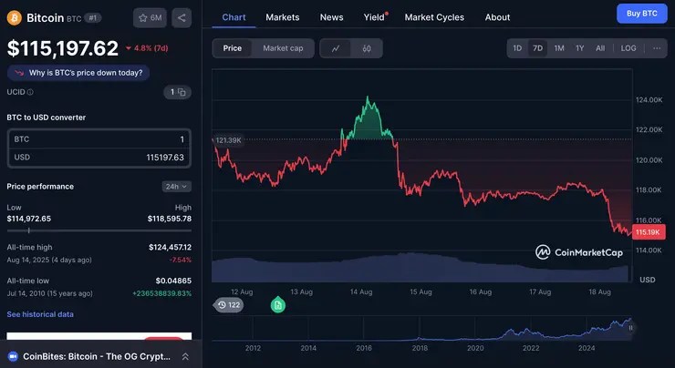Open the Markets tab
The width and height of the screenshot is (675, 368).
(283, 17)
